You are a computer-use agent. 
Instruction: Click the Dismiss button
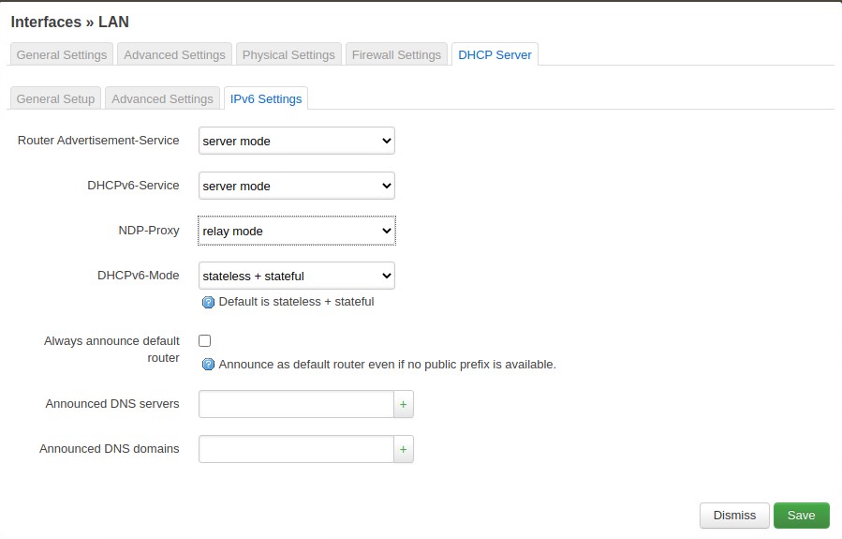[x=734, y=516]
